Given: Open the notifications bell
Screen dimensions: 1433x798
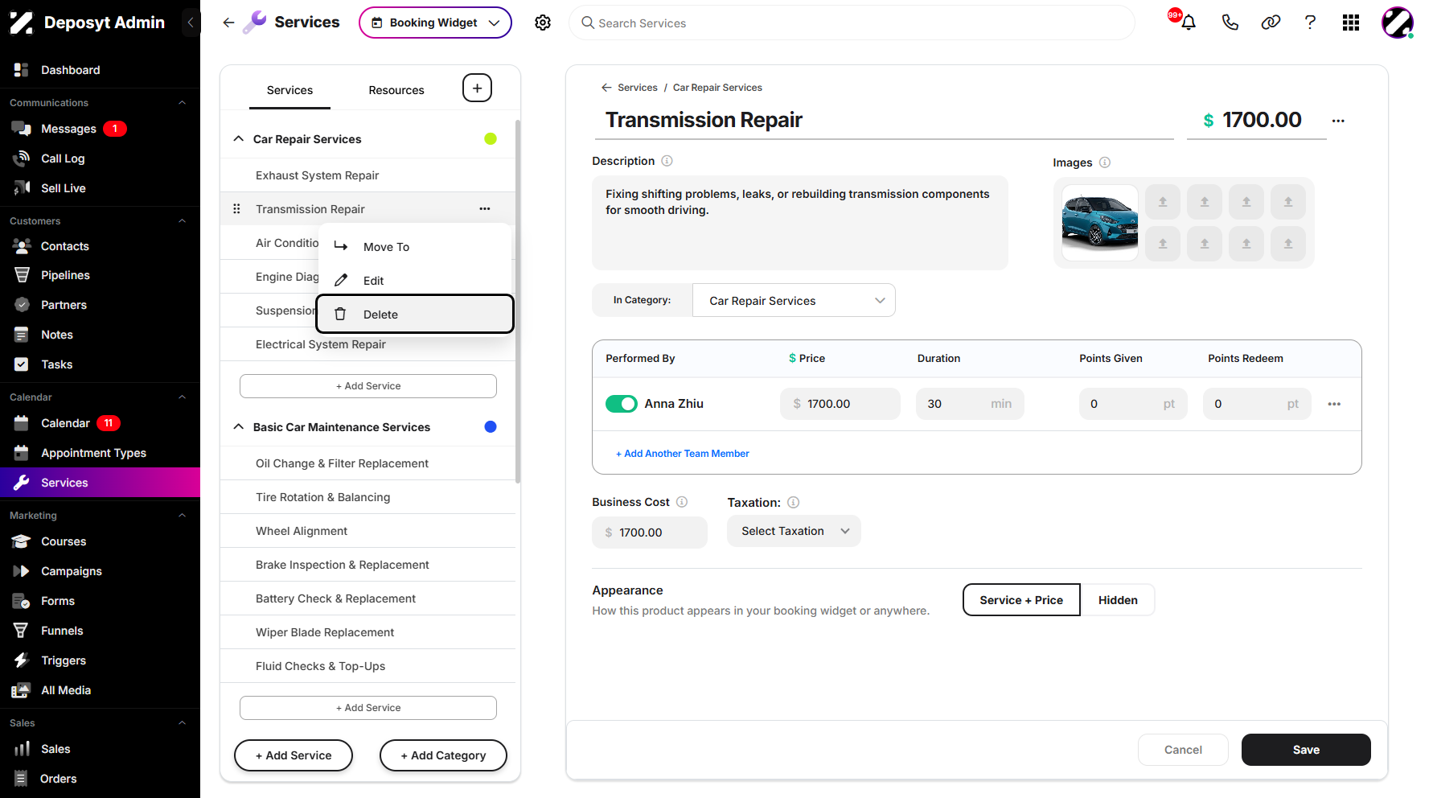Looking at the screenshot, I should click(x=1188, y=23).
